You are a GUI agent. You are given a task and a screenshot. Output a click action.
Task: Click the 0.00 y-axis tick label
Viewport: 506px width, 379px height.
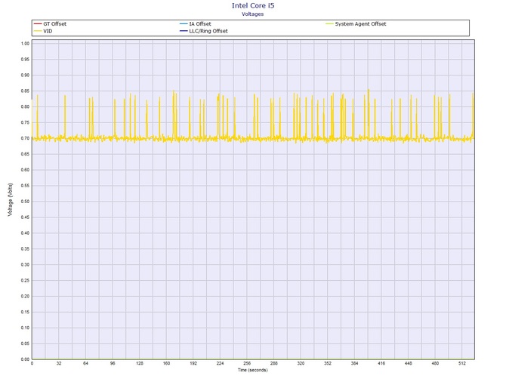25,359
